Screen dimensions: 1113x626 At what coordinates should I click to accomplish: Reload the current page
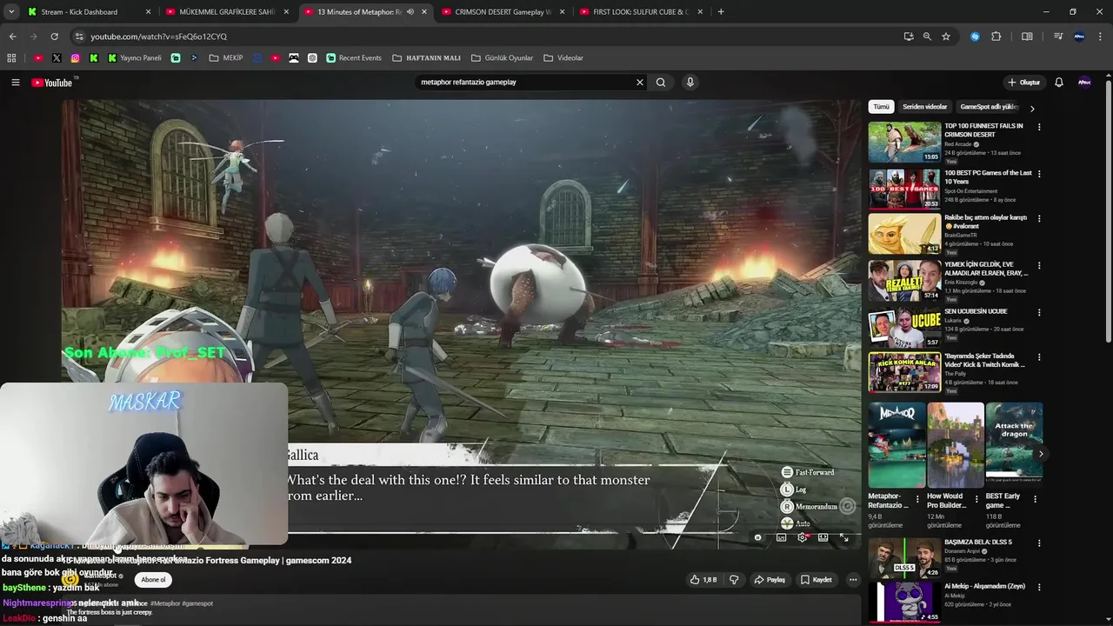[54, 37]
